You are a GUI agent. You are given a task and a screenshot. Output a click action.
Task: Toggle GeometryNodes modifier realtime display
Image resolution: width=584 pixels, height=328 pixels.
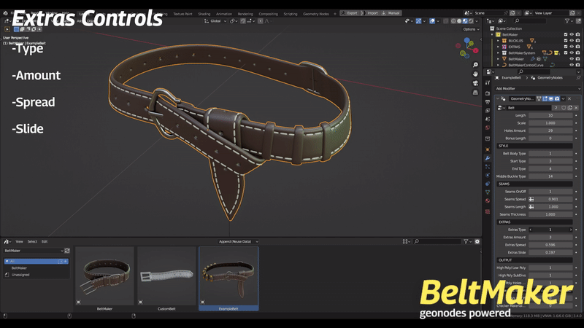coord(551,98)
